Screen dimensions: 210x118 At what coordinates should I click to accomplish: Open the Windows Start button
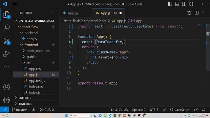(x=66, y=115)
